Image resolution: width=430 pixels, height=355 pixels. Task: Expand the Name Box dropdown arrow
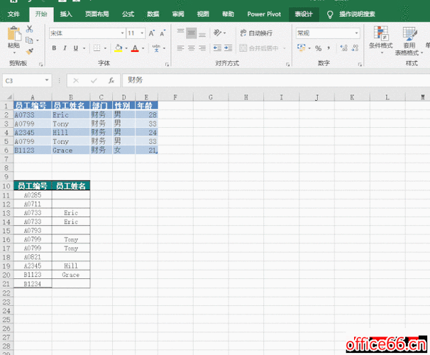click(x=47, y=80)
